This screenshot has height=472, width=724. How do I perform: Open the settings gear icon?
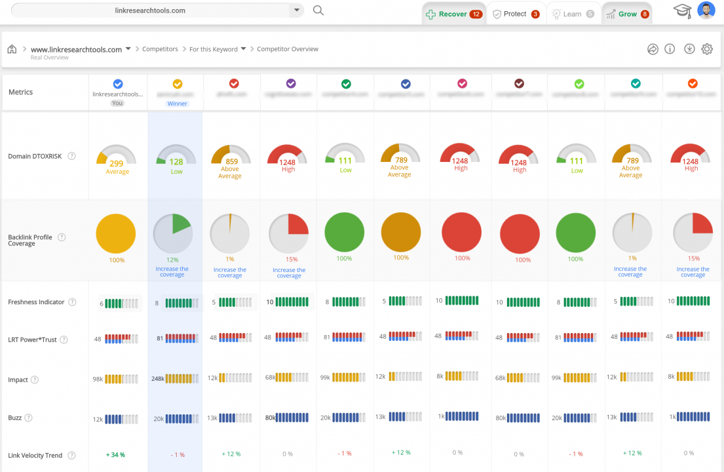point(707,49)
